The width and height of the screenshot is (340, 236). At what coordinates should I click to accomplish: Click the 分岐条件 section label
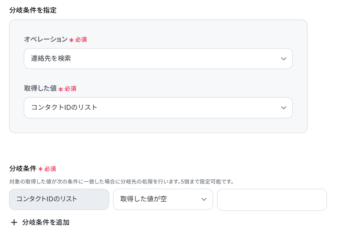23,169
